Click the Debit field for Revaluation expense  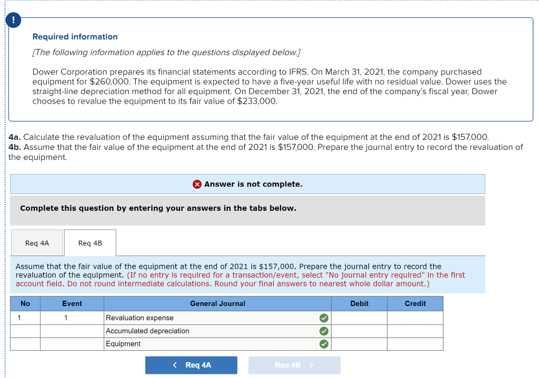tap(359, 318)
